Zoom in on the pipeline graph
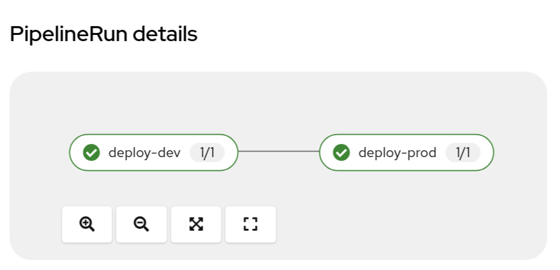560x270 pixels. pos(87,224)
